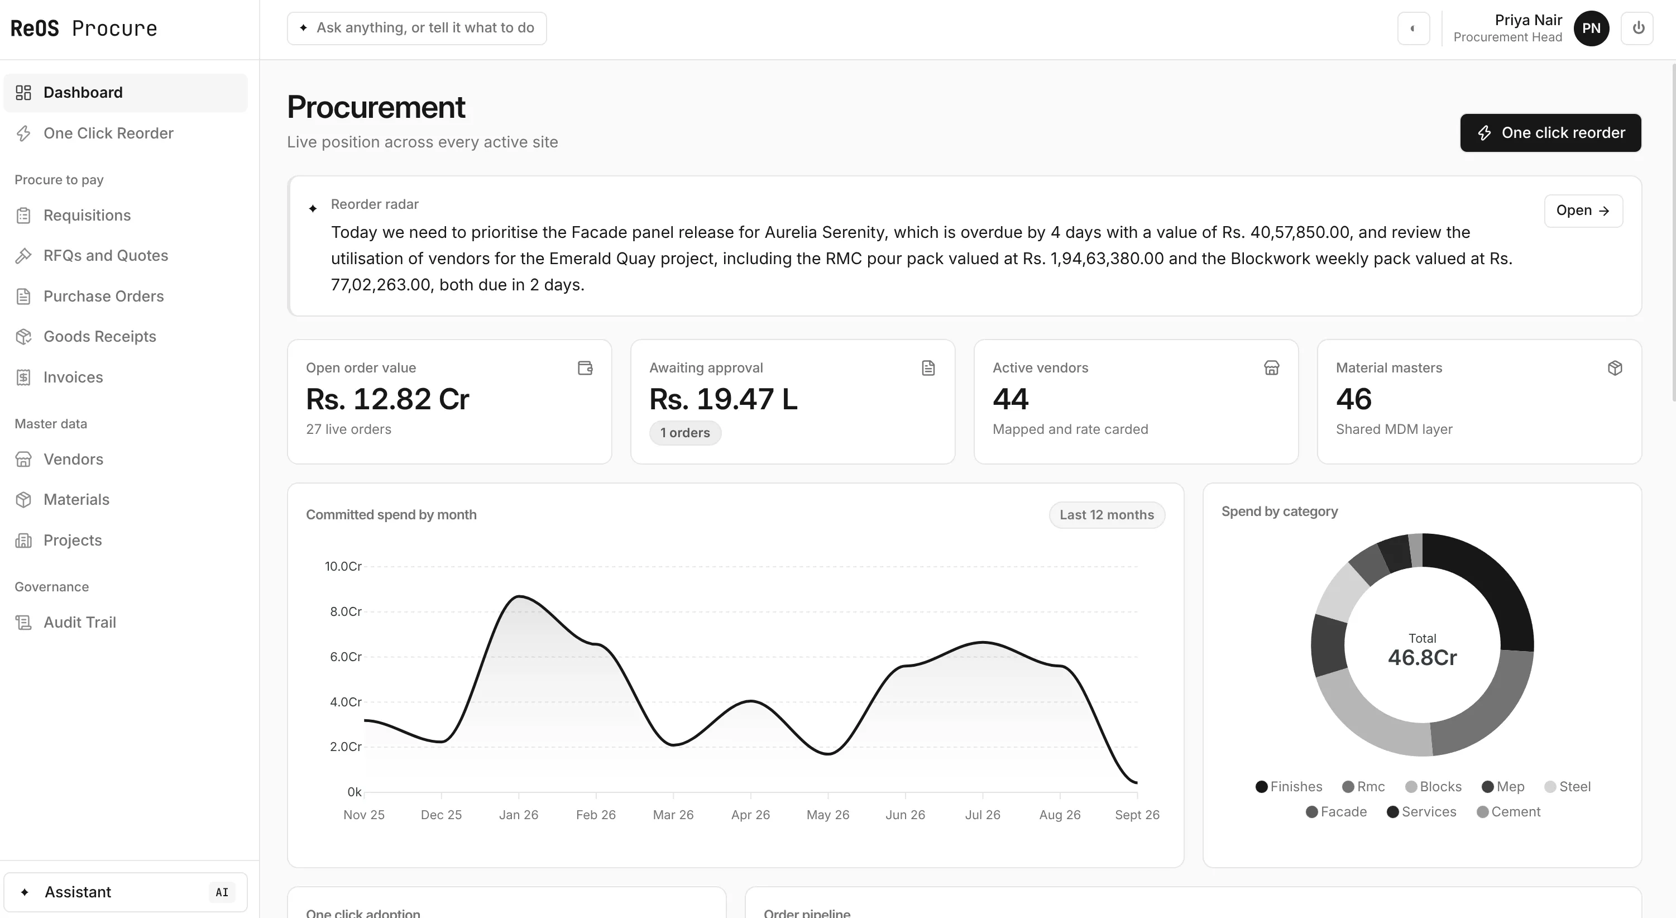Screen dimensions: 1676x918
Task: Click the Materials cube icon in sidebar
Action: click(23, 500)
